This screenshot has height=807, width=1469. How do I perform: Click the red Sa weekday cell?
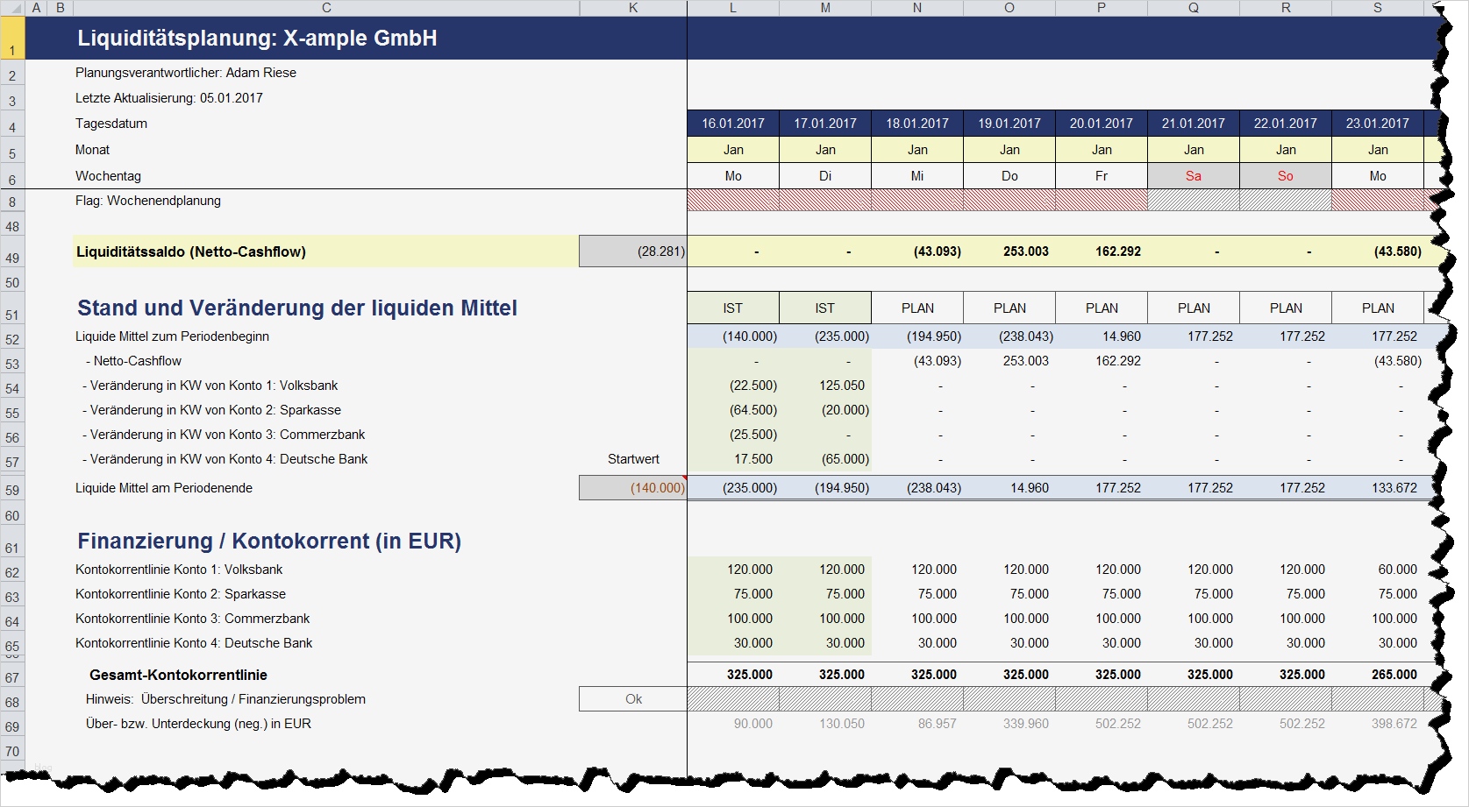click(1194, 176)
